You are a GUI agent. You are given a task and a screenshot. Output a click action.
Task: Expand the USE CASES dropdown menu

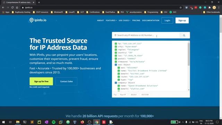click(x=125, y=20)
